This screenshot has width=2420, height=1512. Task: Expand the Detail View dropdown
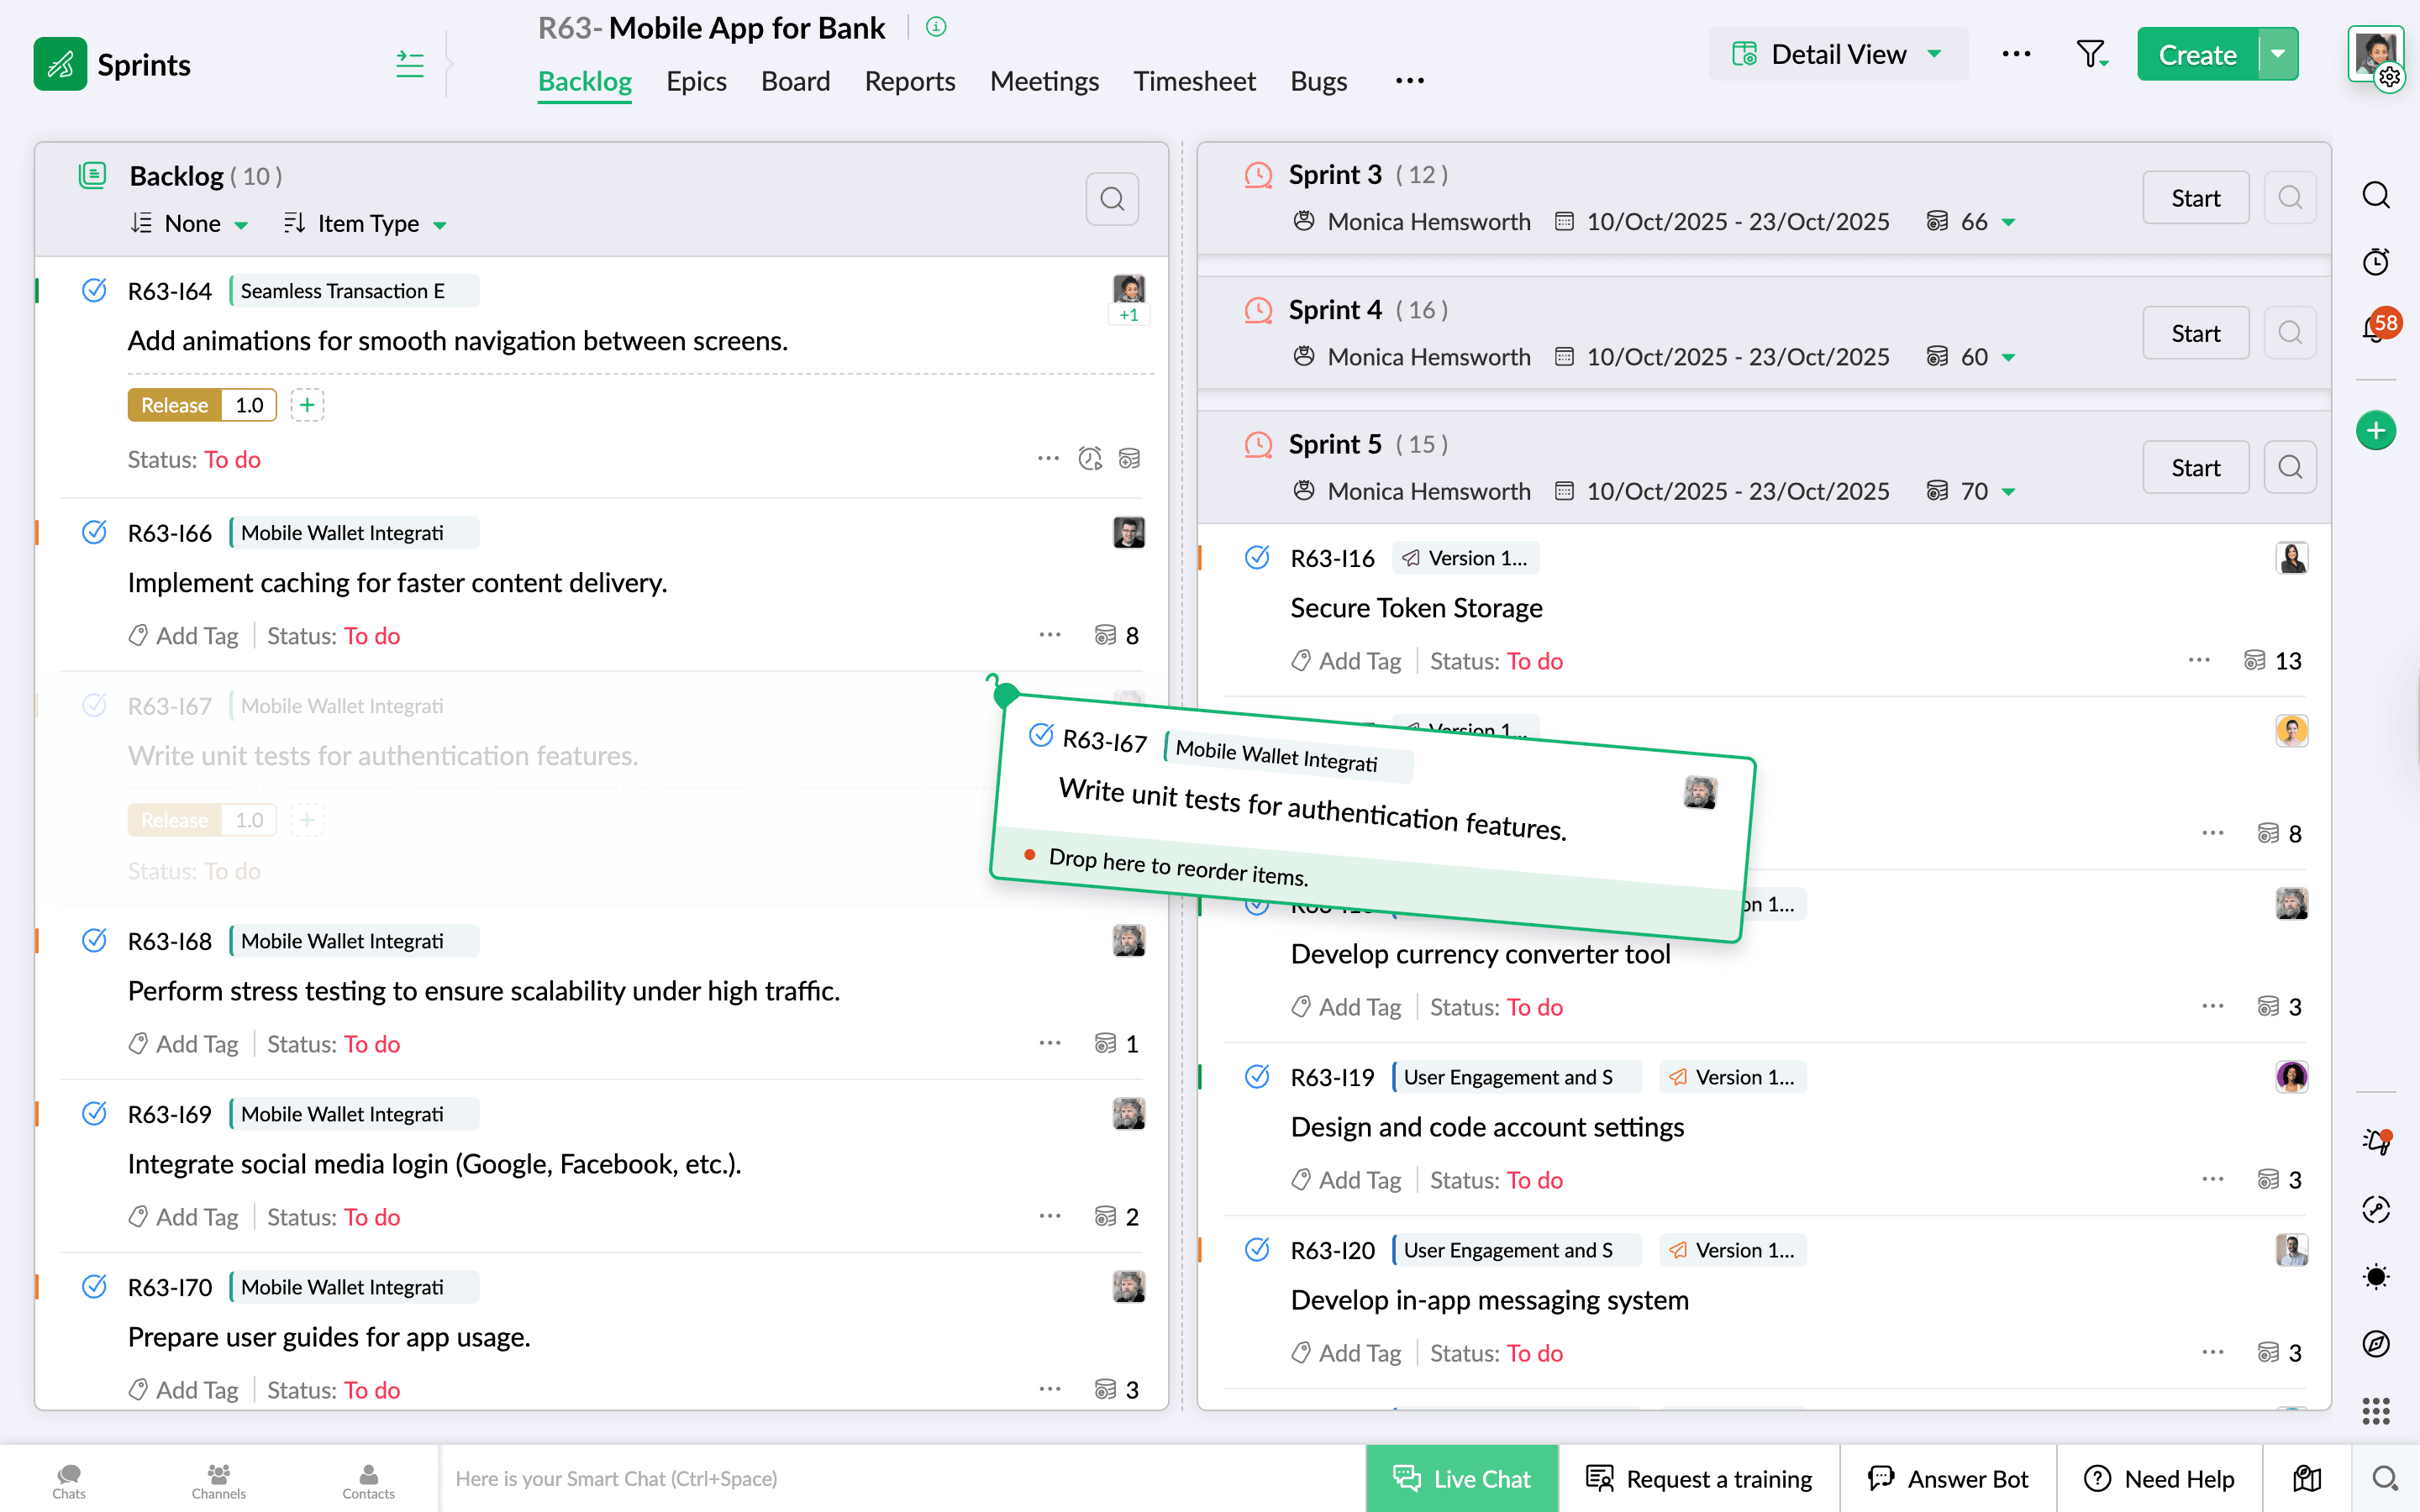[x=1837, y=54]
